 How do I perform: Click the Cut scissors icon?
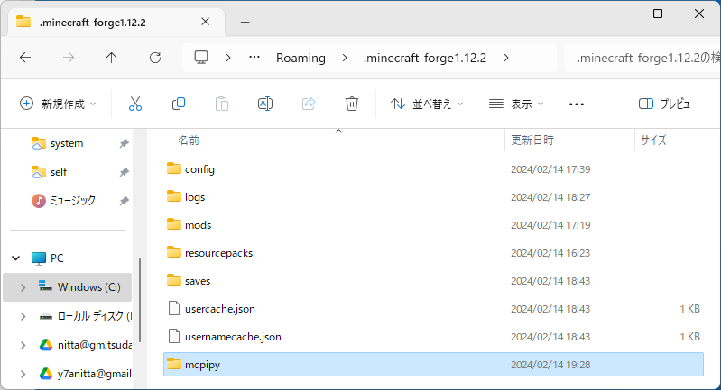(x=135, y=104)
